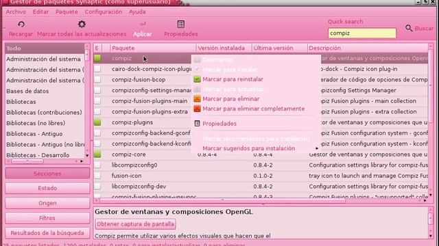
Task: Select Bibliotecas - Desarrollo section
Action: 45,155
